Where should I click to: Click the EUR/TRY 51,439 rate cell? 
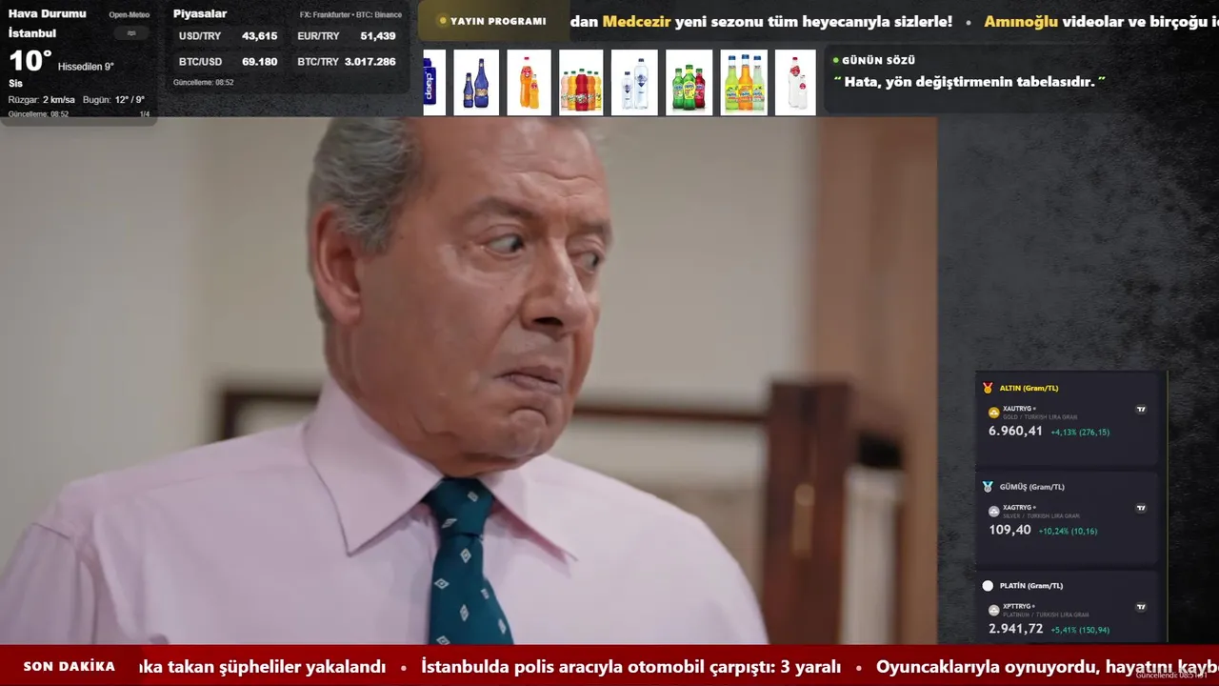pyautogui.click(x=347, y=36)
